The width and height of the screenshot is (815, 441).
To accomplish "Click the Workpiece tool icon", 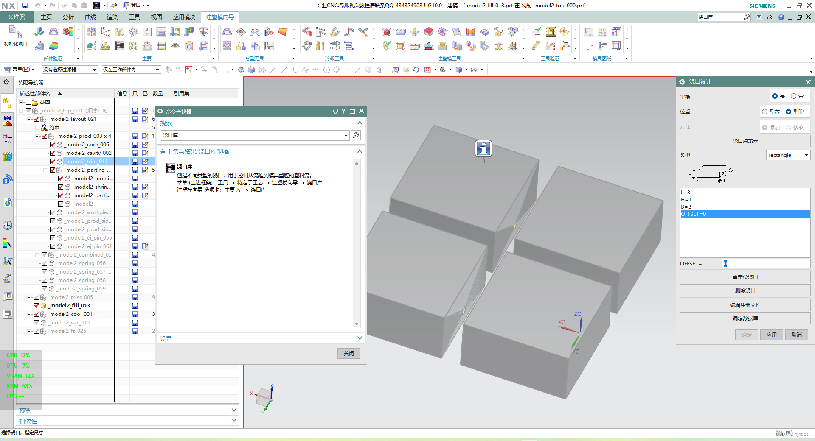I will (120, 32).
